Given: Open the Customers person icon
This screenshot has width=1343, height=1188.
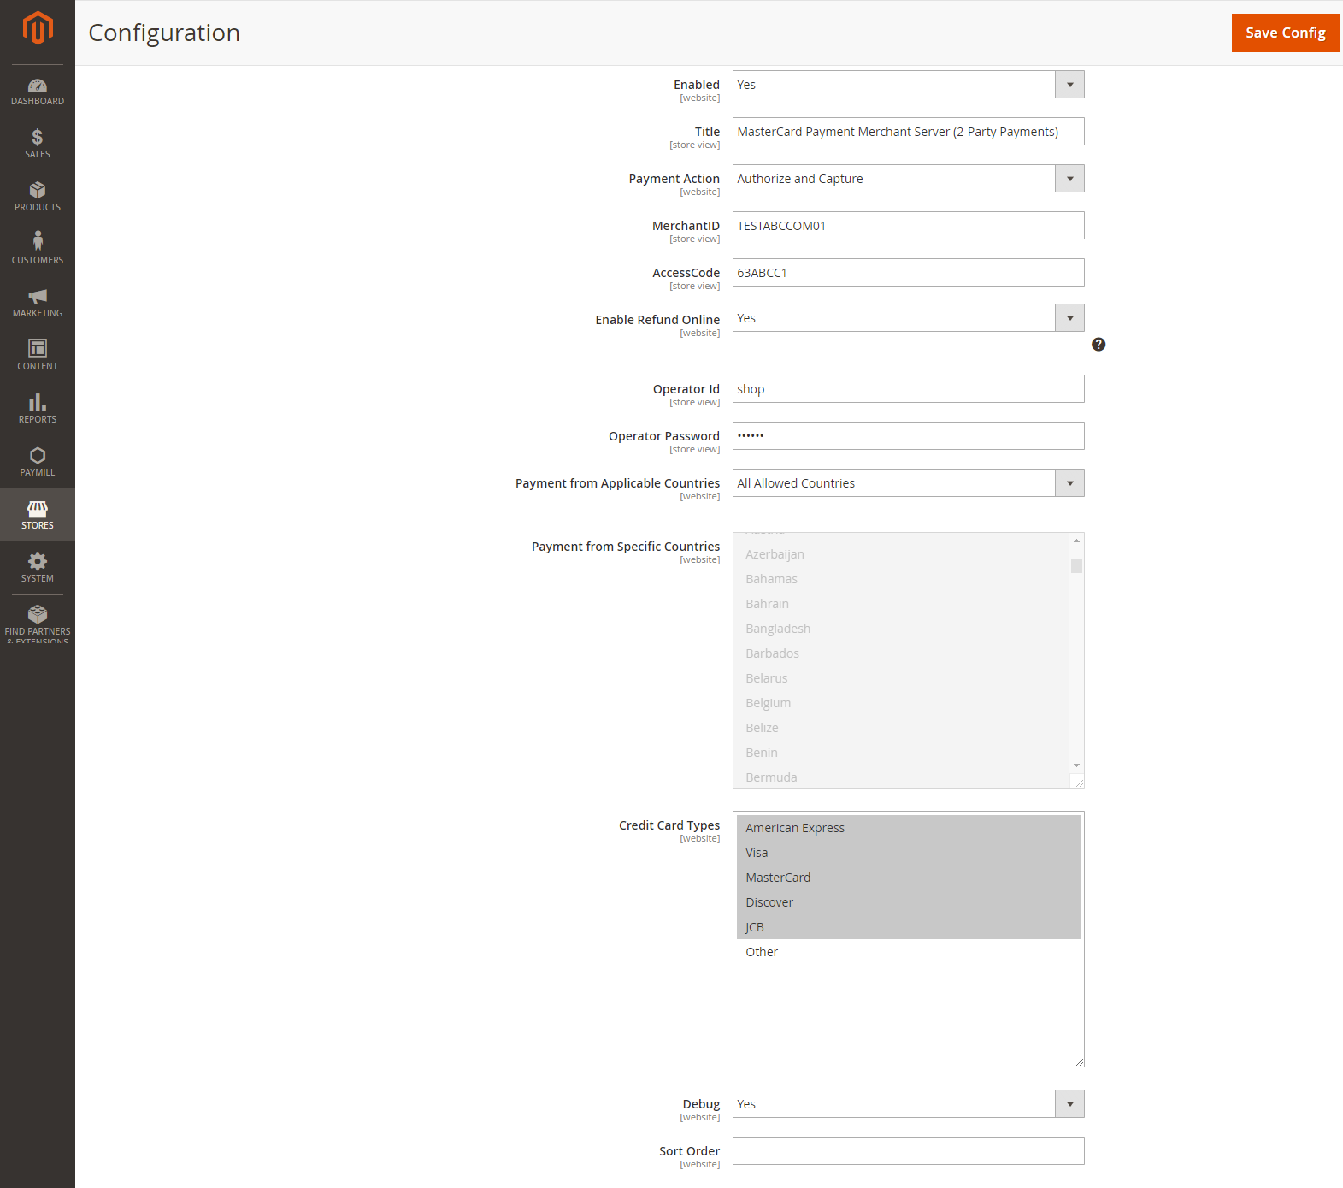Looking at the screenshot, I should tap(38, 240).
